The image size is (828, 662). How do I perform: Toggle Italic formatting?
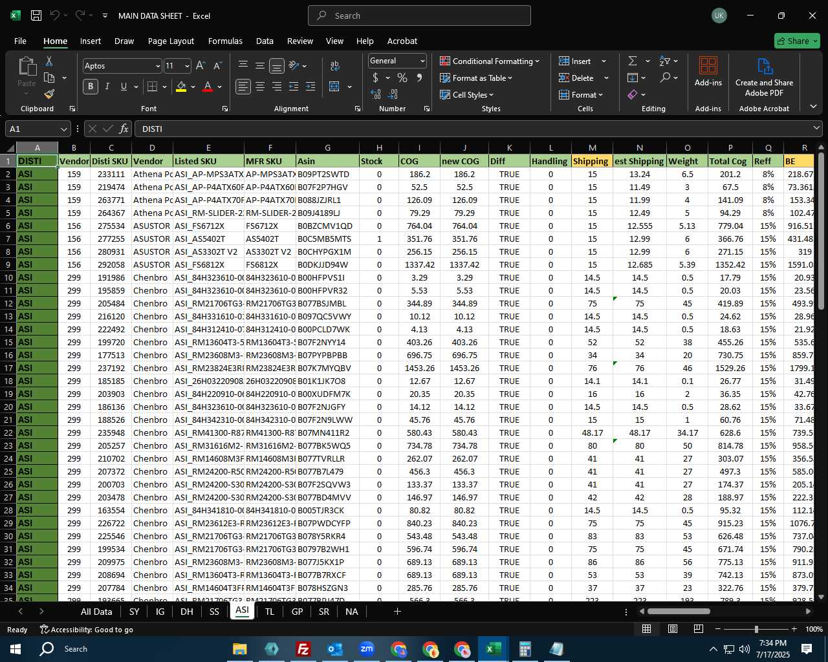point(107,86)
